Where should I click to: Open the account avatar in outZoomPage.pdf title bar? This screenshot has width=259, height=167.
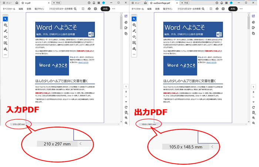(231, 3)
